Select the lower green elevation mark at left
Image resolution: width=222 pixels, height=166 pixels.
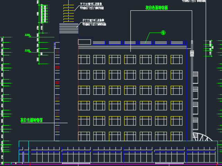[x=27, y=50]
